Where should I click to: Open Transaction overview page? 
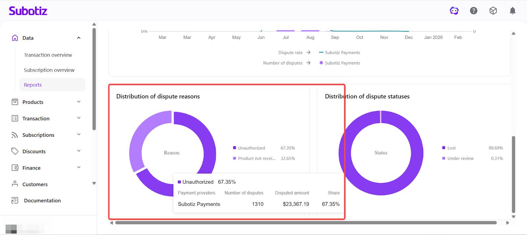pos(48,55)
